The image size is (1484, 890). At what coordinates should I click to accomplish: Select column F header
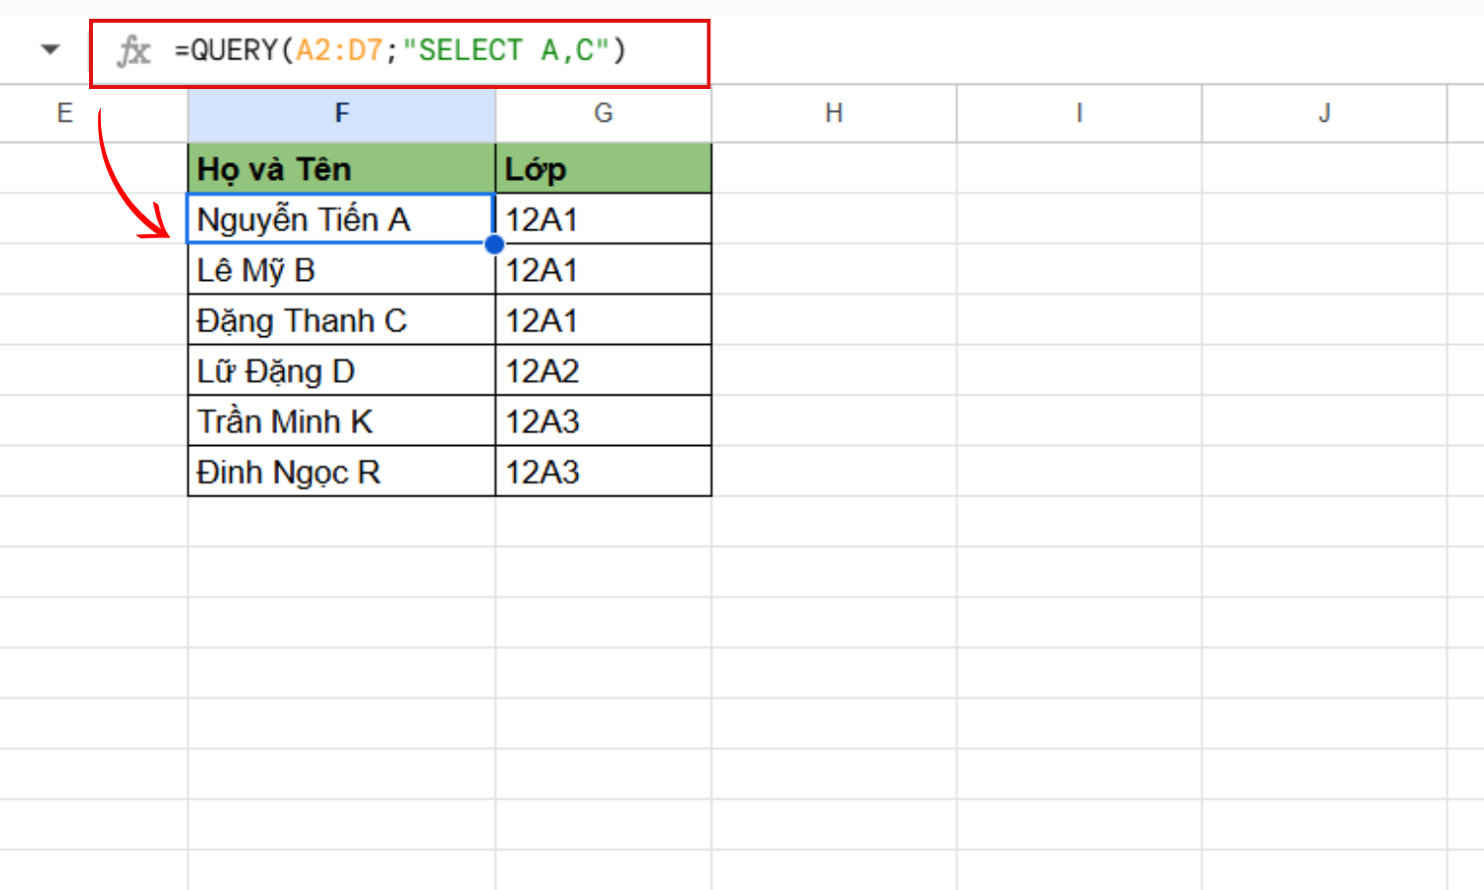(341, 114)
